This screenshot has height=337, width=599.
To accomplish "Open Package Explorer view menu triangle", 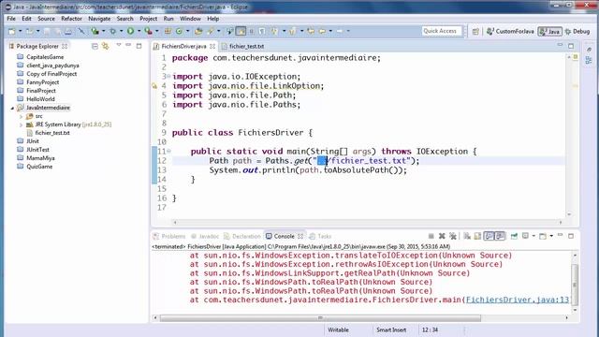I will tap(119, 45).
